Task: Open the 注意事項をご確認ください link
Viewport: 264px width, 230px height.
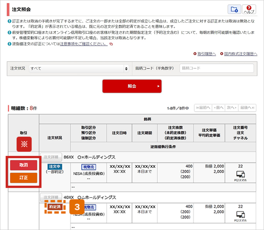Action: pyautogui.click(x=84, y=44)
